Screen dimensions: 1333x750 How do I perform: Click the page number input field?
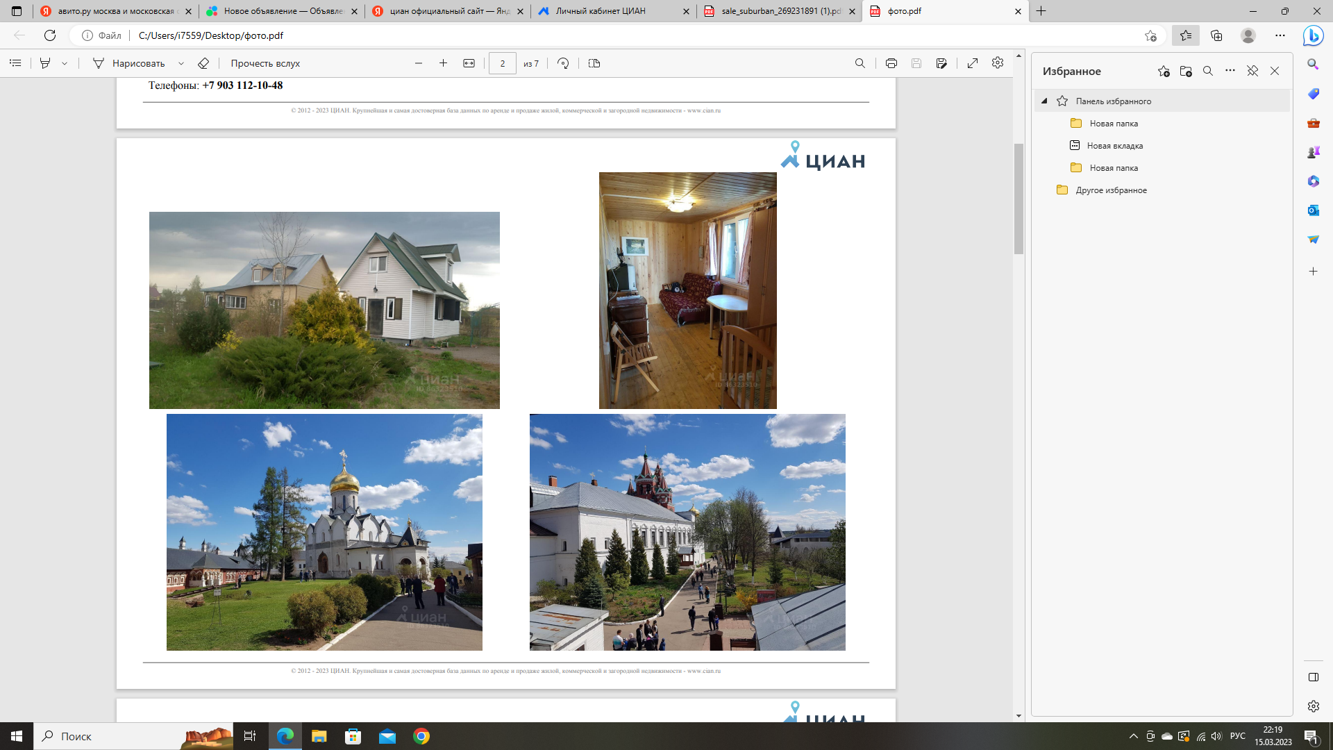click(502, 63)
